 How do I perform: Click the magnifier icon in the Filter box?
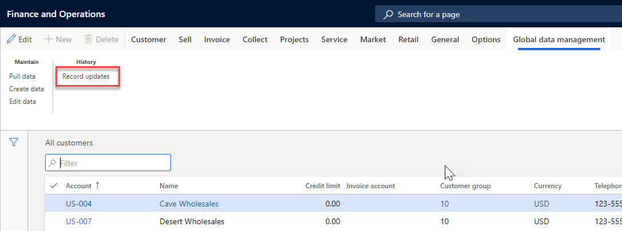(x=53, y=163)
